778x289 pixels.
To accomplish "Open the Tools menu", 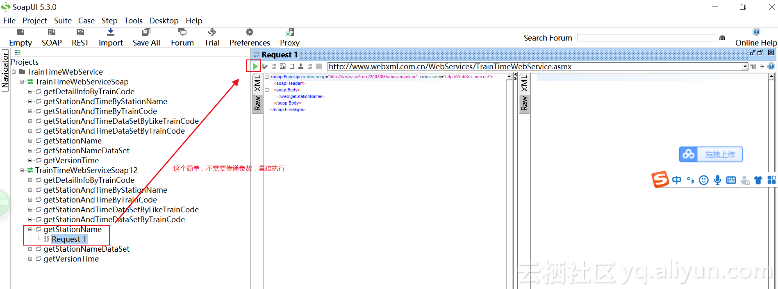I will 133,20.
